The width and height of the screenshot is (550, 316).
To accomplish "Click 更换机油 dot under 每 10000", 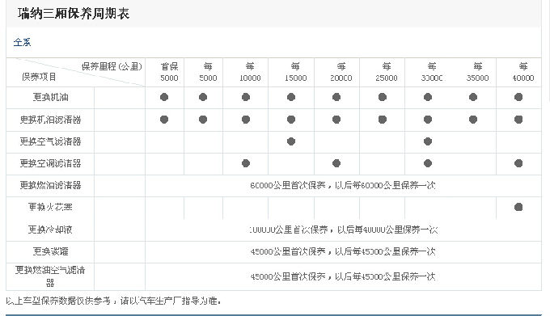I will click(x=246, y=97).
